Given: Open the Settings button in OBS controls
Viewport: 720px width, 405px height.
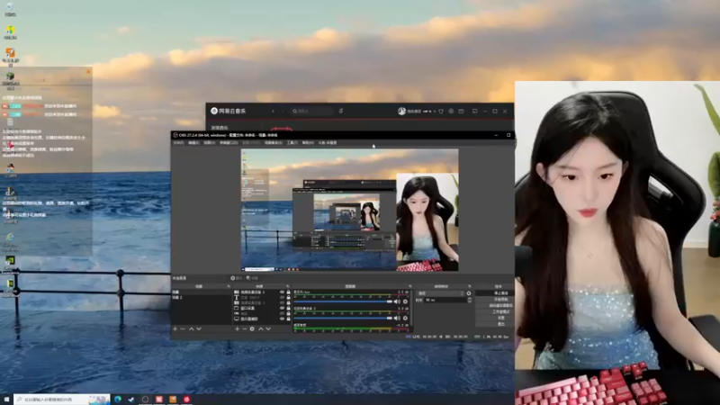Looking at the screenshot, I should pos(495,318).
